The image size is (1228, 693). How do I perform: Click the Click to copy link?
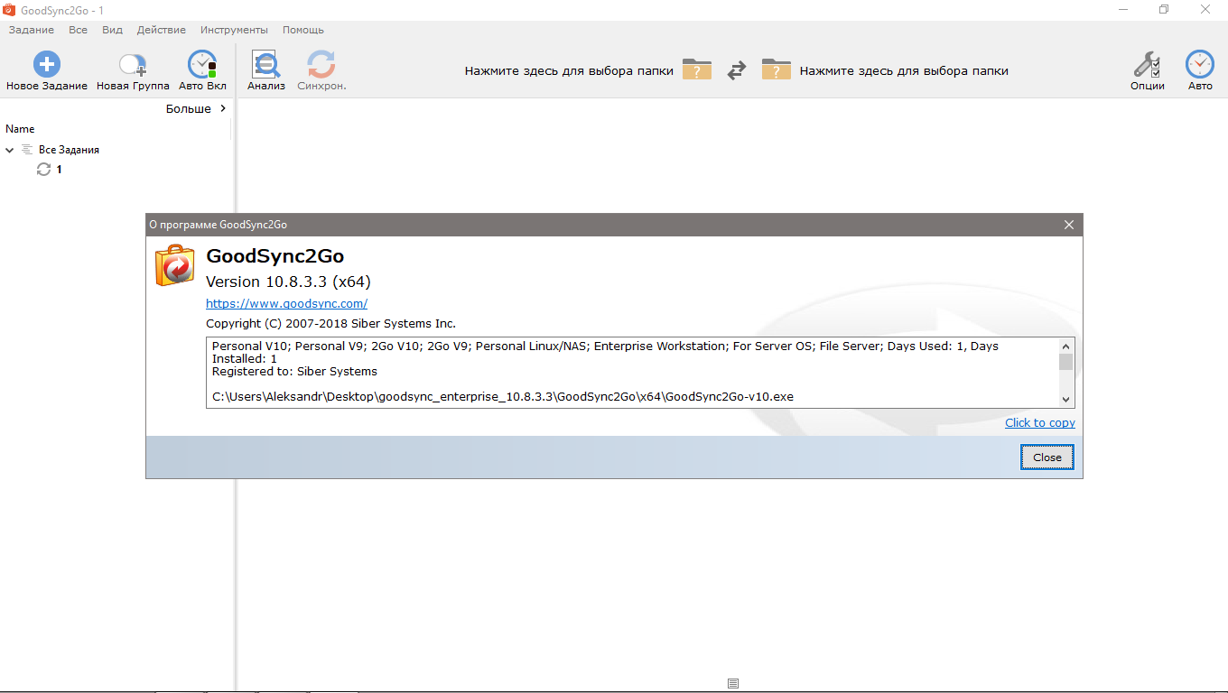pyautogui.click(x=1040, y=422)
